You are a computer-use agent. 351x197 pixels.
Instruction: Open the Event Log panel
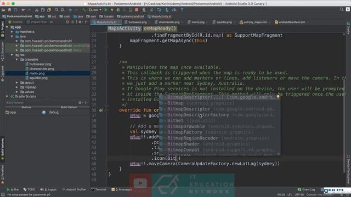[307, 189]
